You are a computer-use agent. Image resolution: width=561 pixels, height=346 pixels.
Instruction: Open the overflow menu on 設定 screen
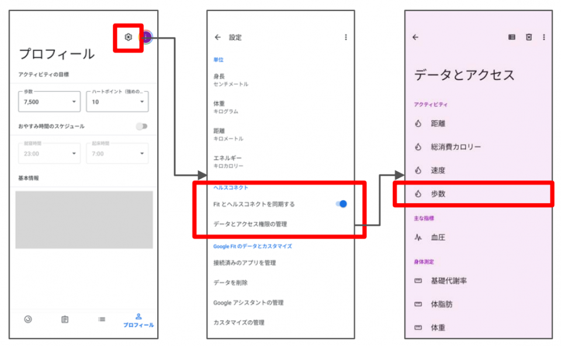[345, 37]
